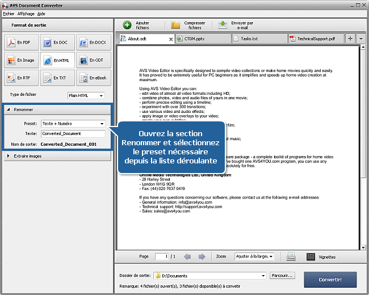Screen dimensions: 369x295
Task: Click the Convertir! button
Action: (330, 279)
